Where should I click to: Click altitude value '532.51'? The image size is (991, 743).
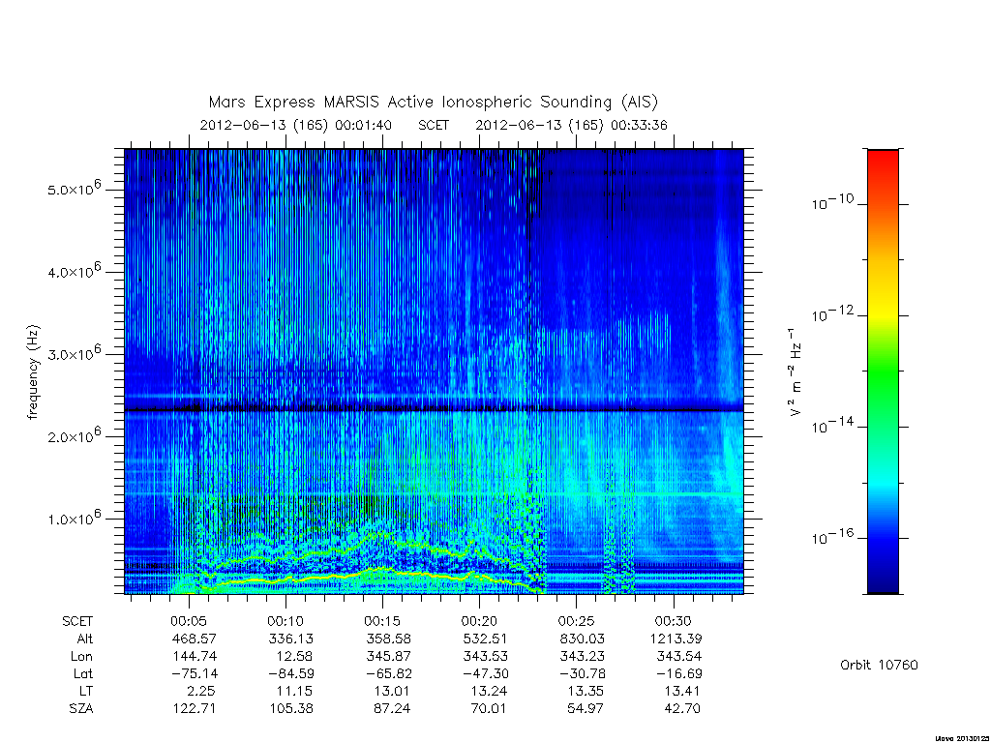click(485, 639)
